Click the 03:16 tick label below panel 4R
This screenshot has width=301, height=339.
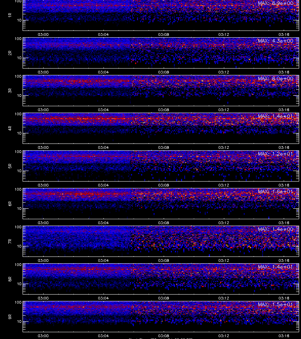[x=284, y=147]
